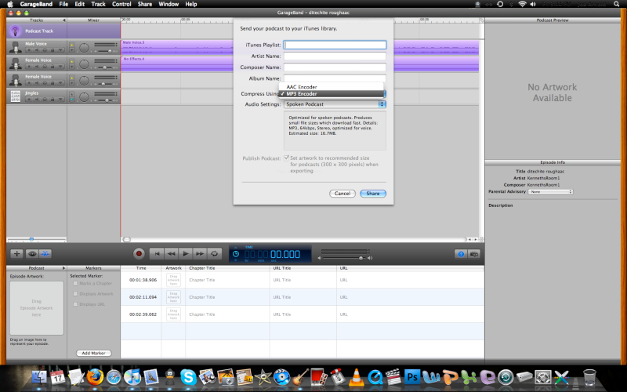
Task: Click the Share button in dialog
Action: pyautogui.click(x=373, y=194)
